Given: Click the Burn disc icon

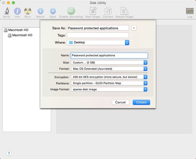Looking at the screenshot, I should (28, 11).
